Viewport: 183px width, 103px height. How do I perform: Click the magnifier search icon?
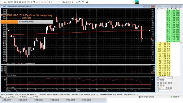[x=49, y=2]
